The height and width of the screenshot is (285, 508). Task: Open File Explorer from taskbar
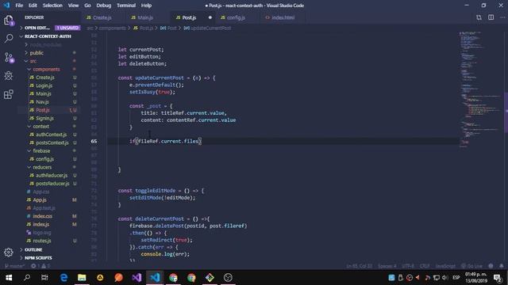(82, 278)
